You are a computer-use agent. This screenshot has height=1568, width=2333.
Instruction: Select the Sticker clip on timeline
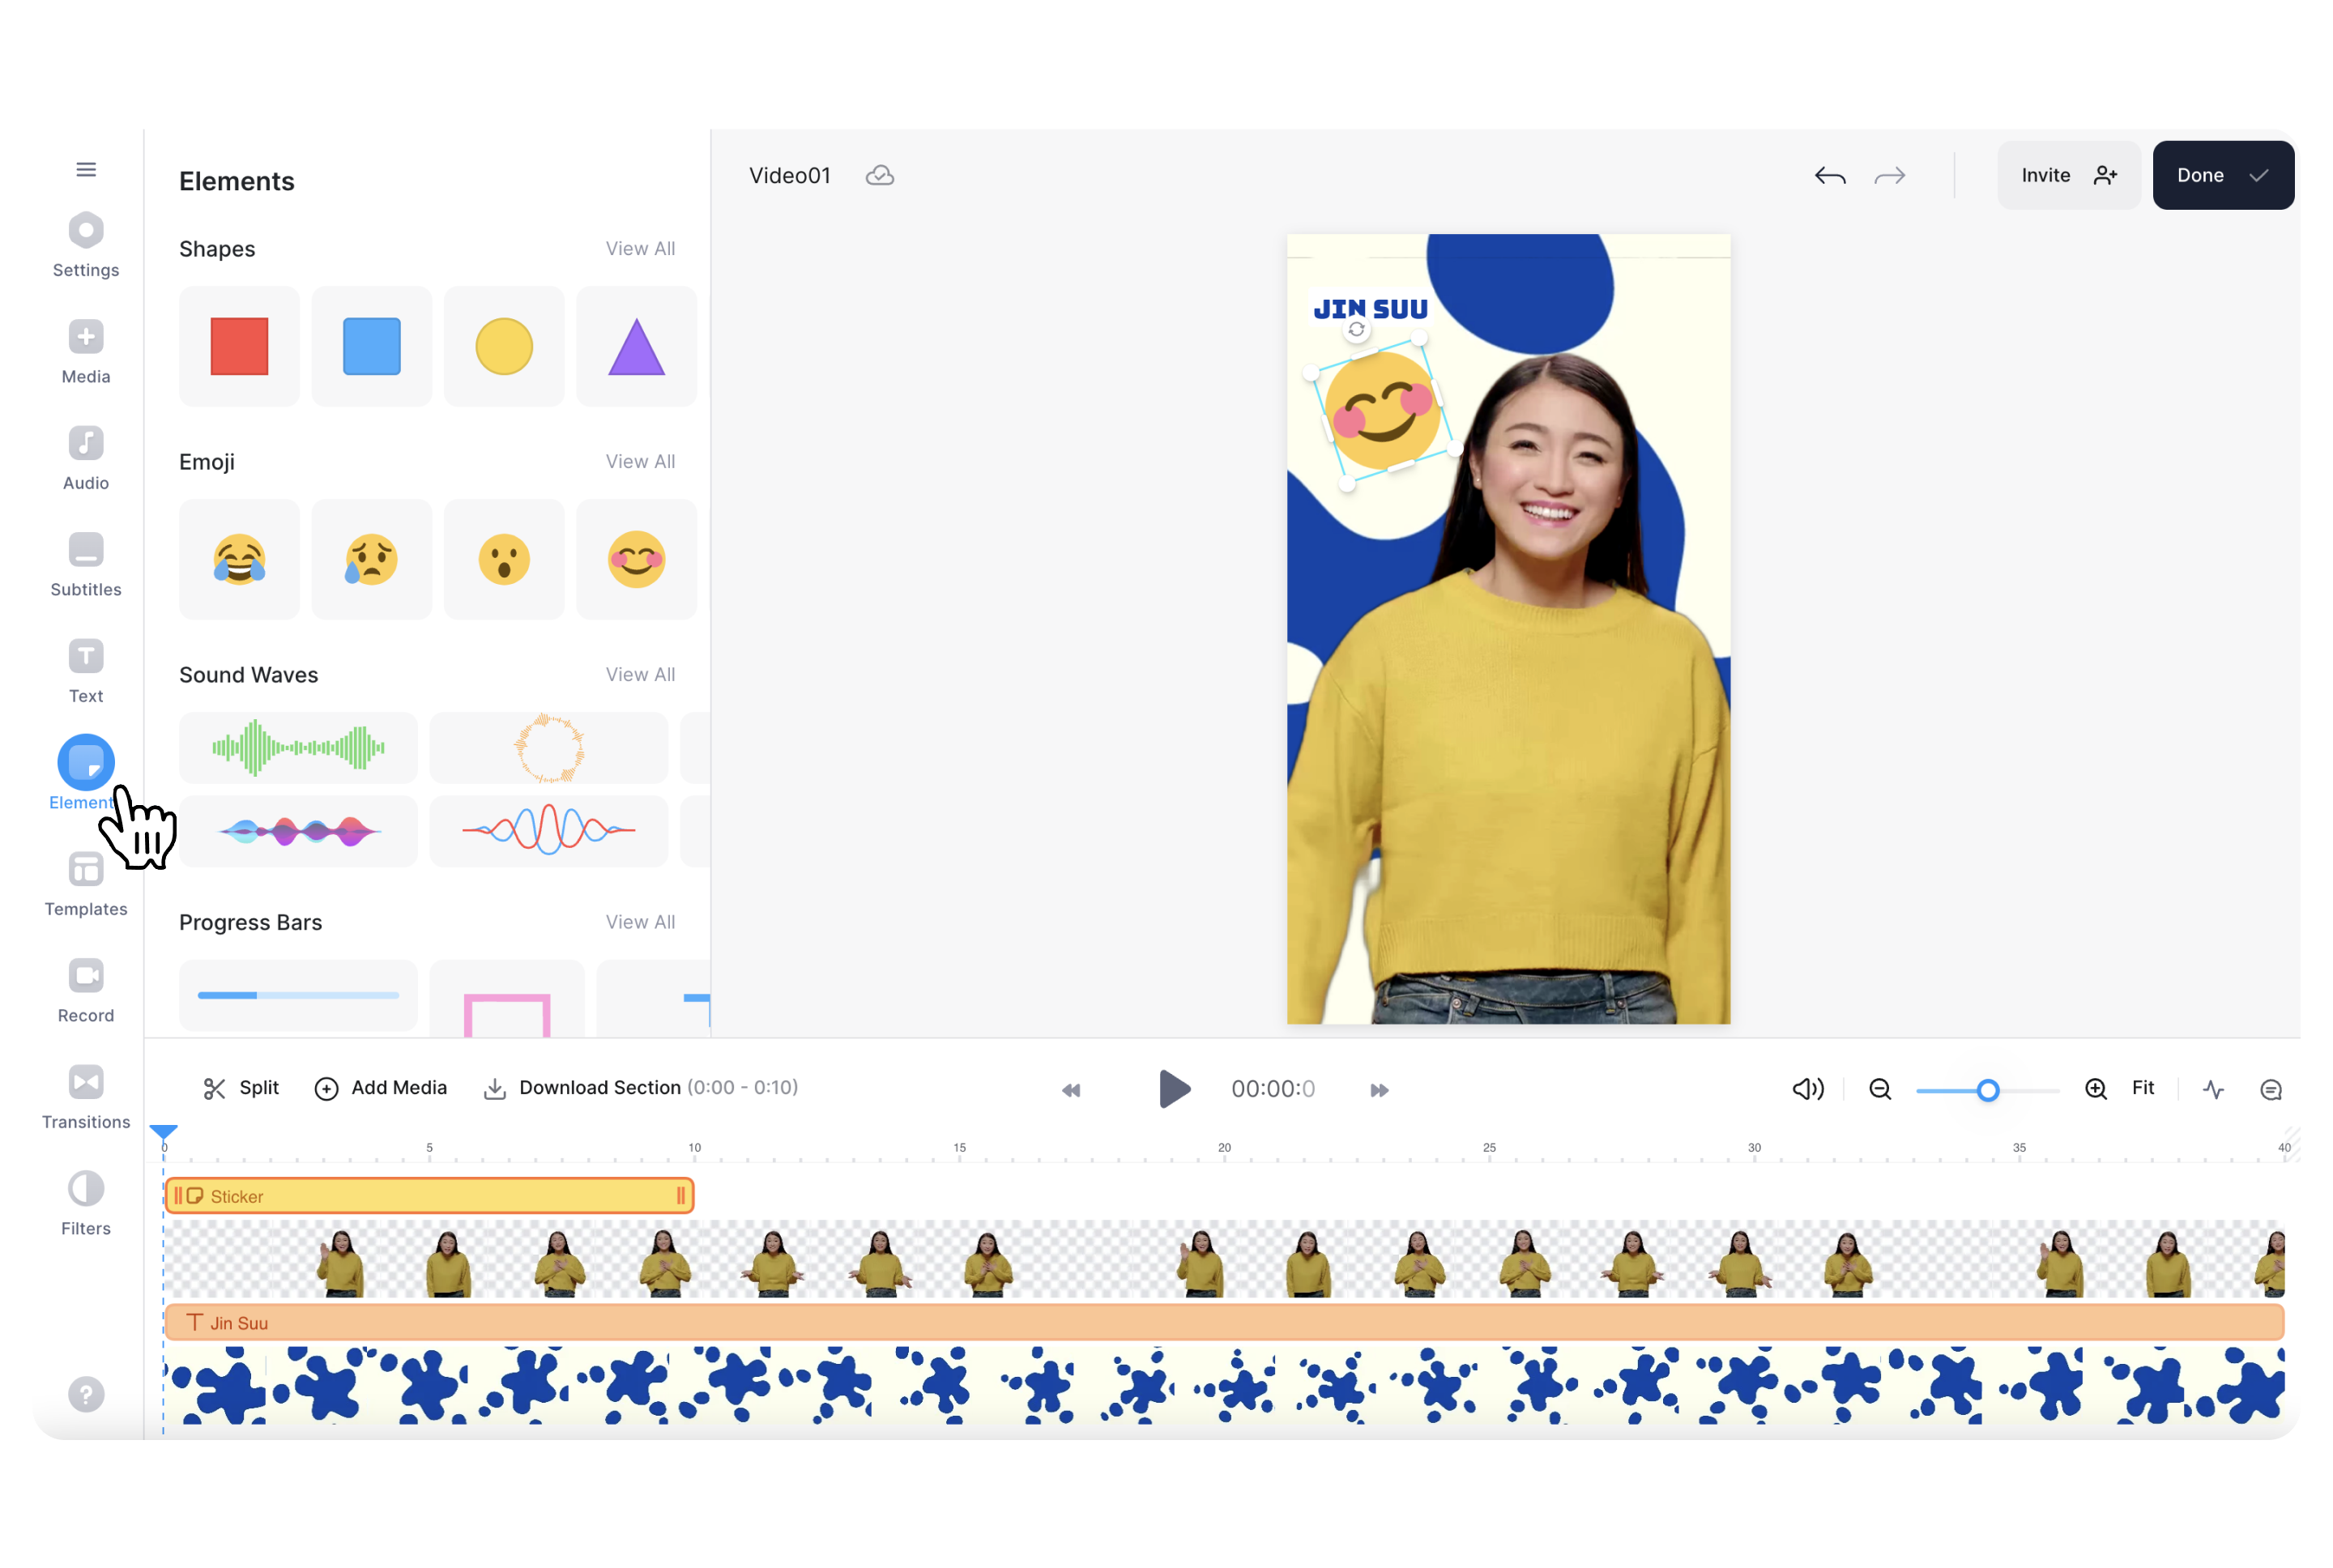[429, 1196]
